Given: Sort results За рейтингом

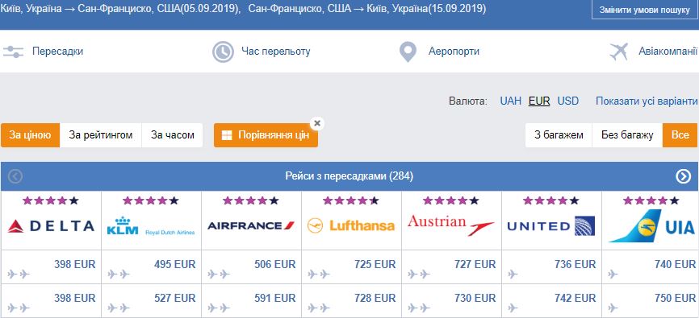Looking at the screenshot, I should [101, 135].
